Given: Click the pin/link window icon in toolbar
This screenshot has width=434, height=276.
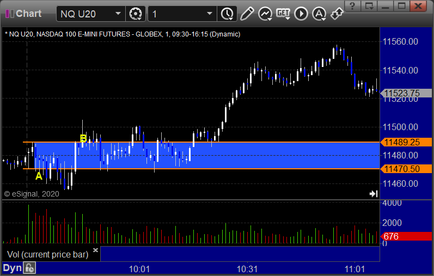Looking at the screenshot, I should coord(337,14).
